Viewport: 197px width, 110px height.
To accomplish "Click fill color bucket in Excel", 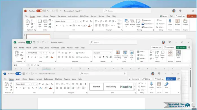I will click(x=47, y=57).
